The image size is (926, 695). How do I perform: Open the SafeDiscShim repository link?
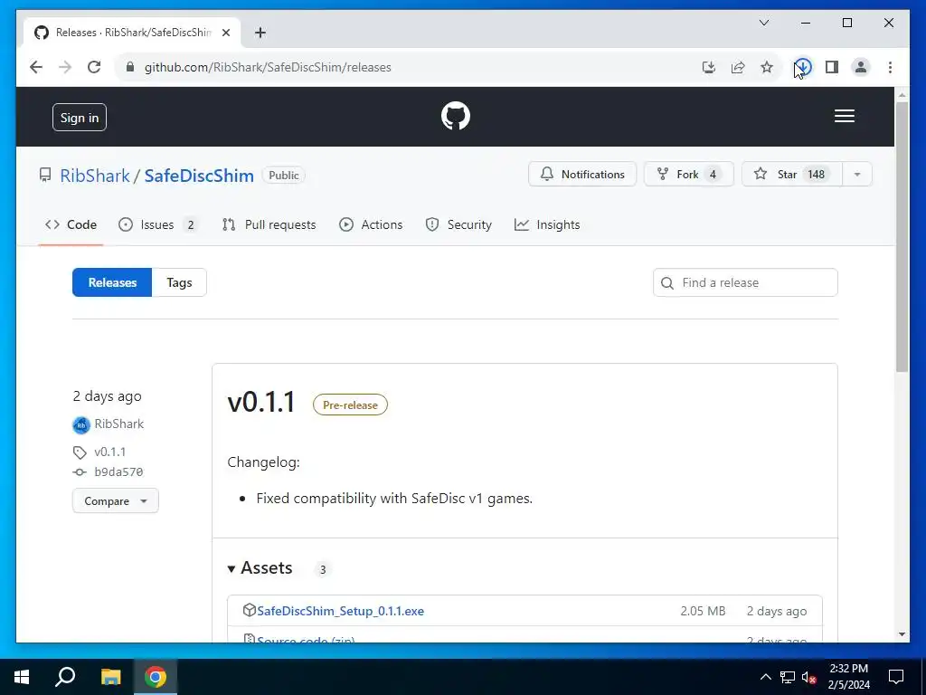199,176
